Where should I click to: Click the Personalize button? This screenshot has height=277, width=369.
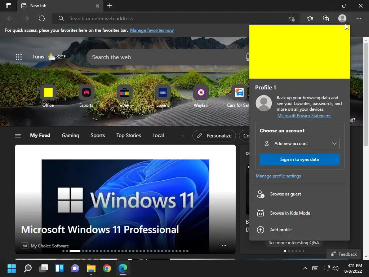tap(214, 136)
